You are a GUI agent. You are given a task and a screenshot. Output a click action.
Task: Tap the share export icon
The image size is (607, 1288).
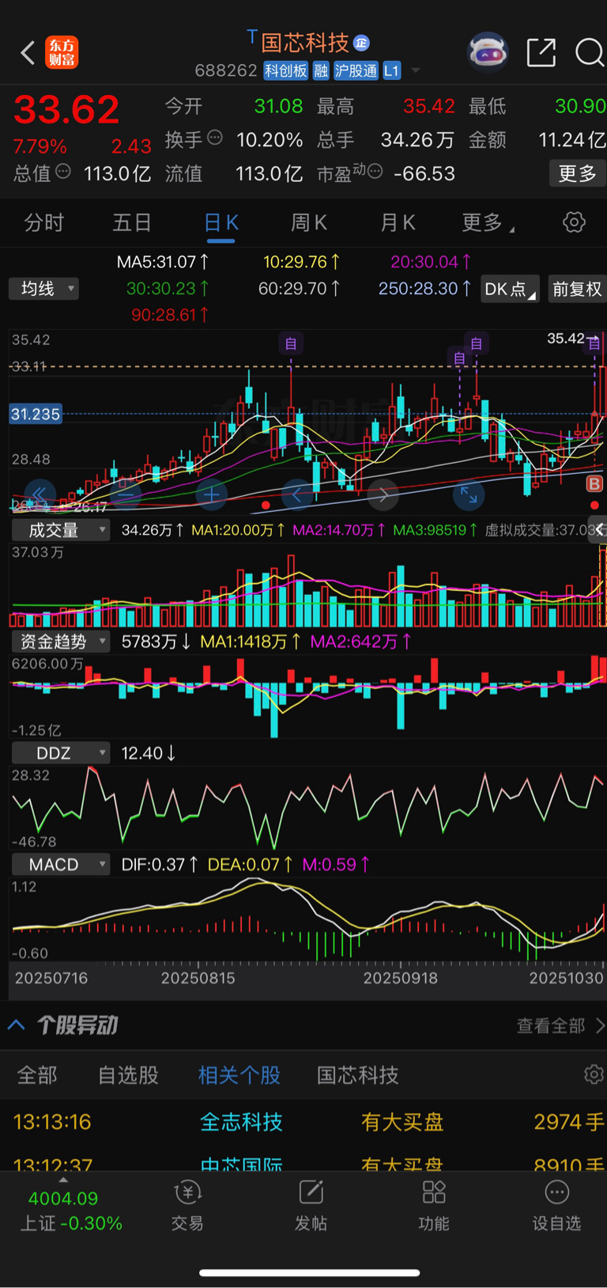pyautogui.click(x=541, y=52)
